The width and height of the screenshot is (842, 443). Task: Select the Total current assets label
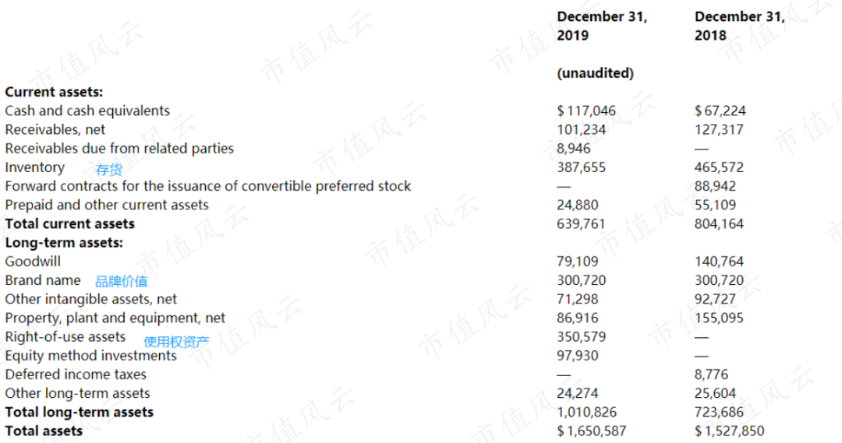(x=70, y=224)
